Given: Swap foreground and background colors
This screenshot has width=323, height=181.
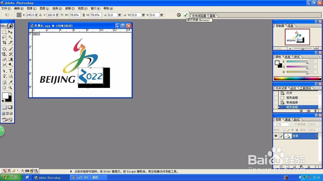Looking at the screenshot, I should point(11,93).
